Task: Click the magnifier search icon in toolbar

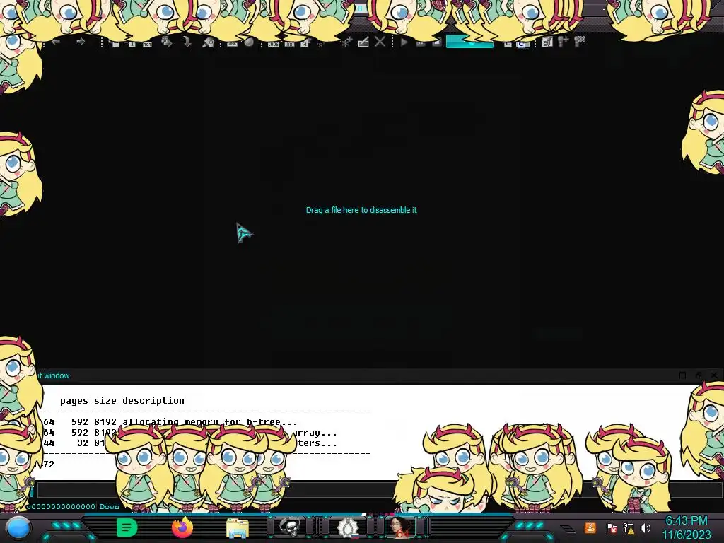Action: [x=209, y=43]
